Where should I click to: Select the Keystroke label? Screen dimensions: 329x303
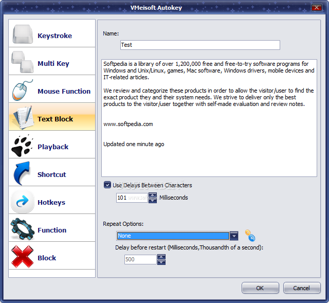coord(55,35)
